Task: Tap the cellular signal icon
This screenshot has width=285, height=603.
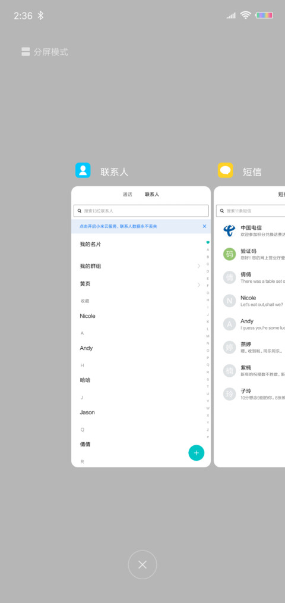Action: (231, 15)
